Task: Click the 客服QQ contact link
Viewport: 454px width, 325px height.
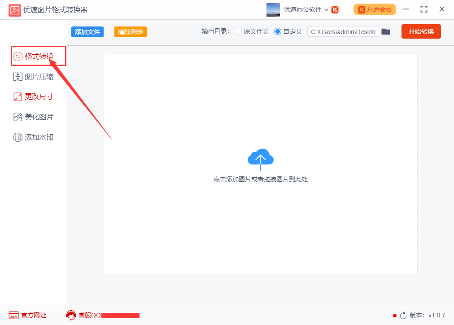Action: pyautogui.click(x=89, y=315)
